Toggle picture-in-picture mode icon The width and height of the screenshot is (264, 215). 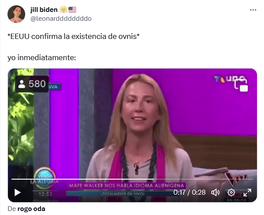(241, 85)
